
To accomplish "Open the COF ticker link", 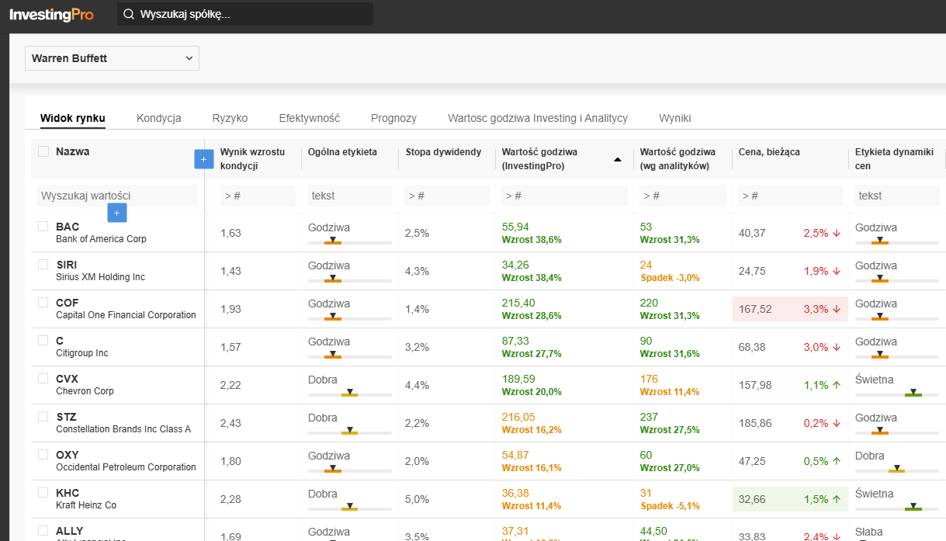I will click(68, 303).
